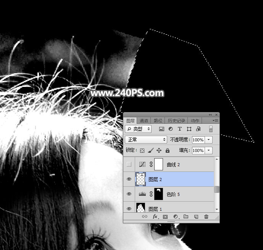Select the 图层 1 layer name
This screenshot has height=250, width=263.
pyautogui.click(x=155, y=209)
